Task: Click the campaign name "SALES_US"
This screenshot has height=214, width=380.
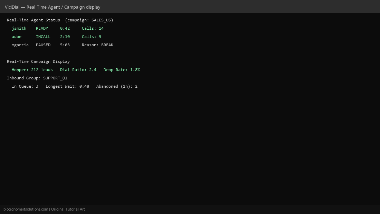Action: point(101,20)
